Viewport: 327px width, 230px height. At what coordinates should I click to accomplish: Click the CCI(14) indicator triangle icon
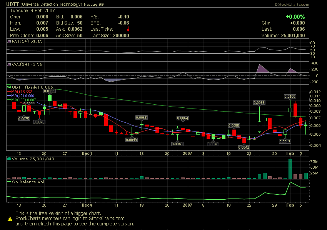tap(9, 64)
